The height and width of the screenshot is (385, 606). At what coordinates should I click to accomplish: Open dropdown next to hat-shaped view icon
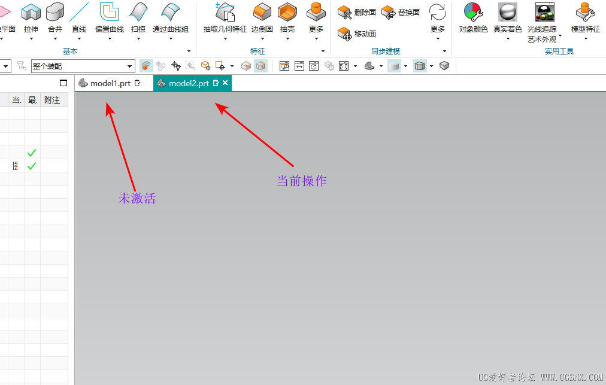pyautogui.click(x=381, y=66)
